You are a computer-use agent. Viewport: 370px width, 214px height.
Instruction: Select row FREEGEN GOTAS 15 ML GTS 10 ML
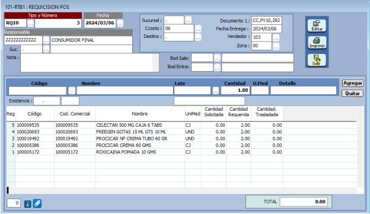point(181,132)
